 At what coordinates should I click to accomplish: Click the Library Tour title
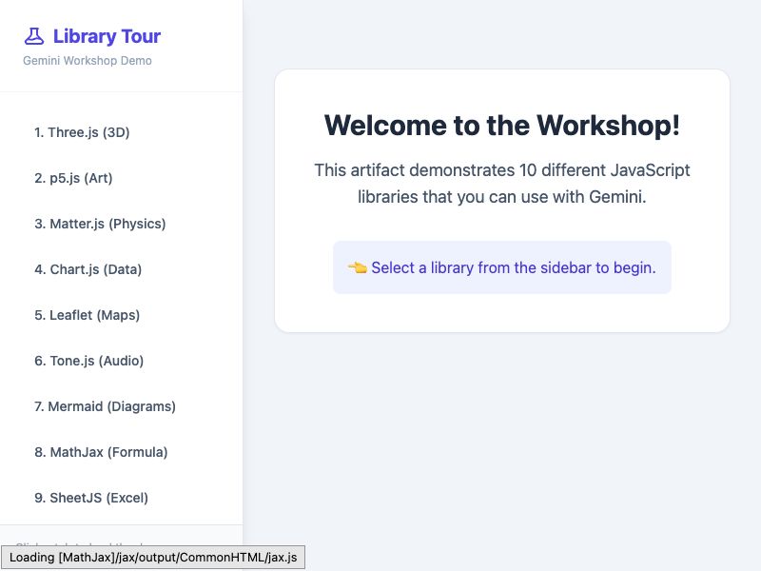coord(107,36)
